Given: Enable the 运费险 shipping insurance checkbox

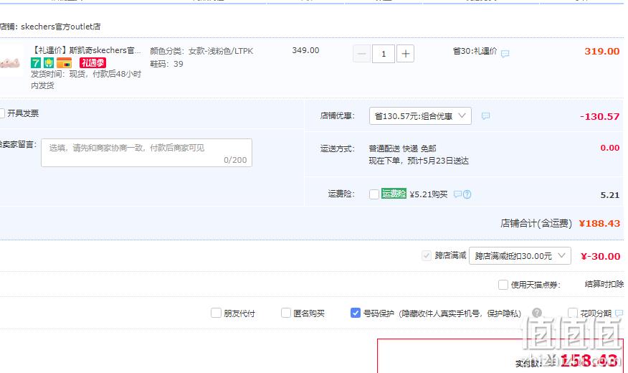Looking at the screenshot, I should [x=374, y=194].
